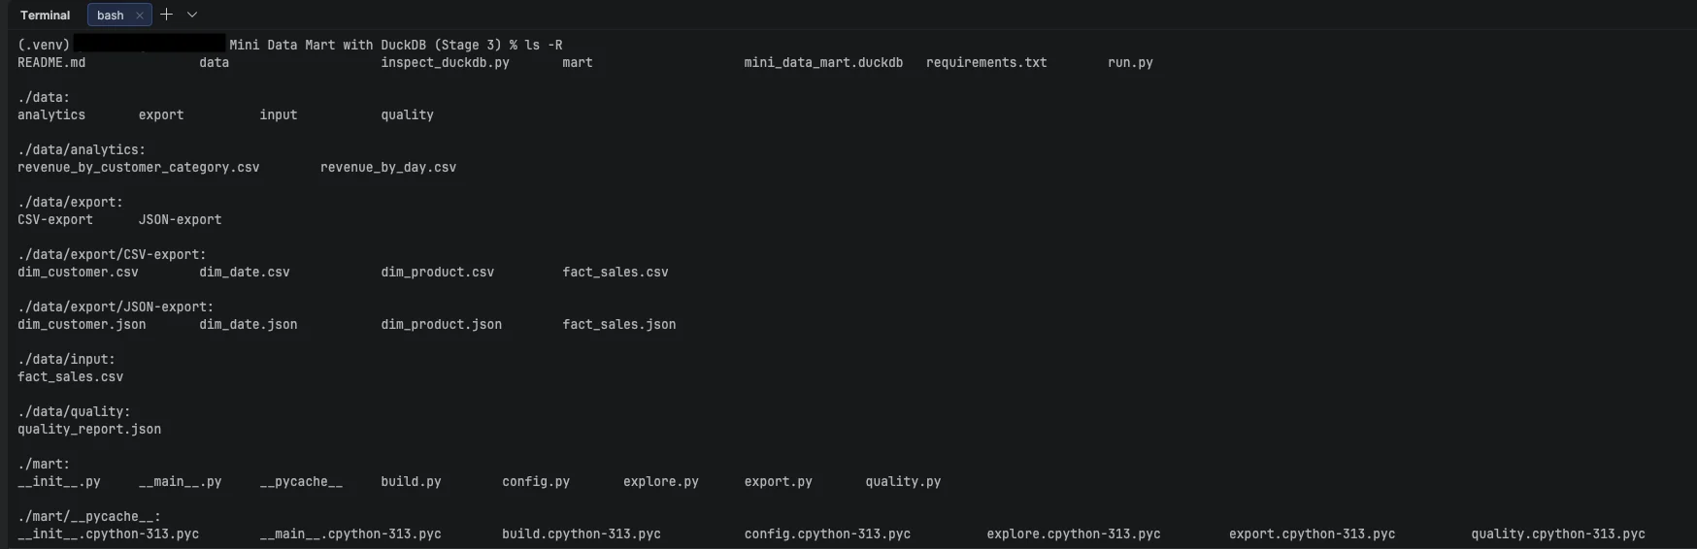Click dim_customer.csv
This screenshot has height=549, width=1697.
click(x=78, y=273)
